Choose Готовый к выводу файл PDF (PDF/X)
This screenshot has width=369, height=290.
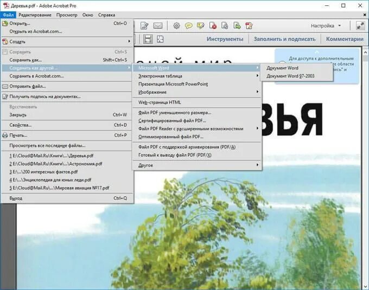click(x=197, y=155)
